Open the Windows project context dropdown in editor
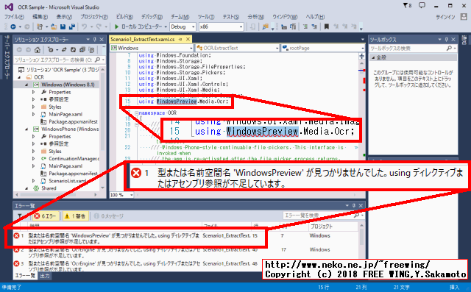 (152, 48)
